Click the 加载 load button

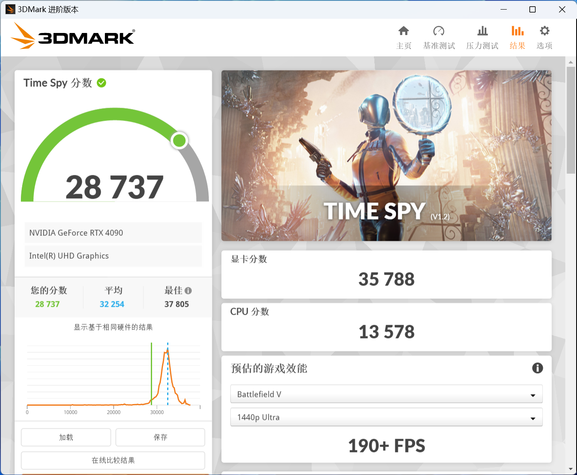point(66,437)
